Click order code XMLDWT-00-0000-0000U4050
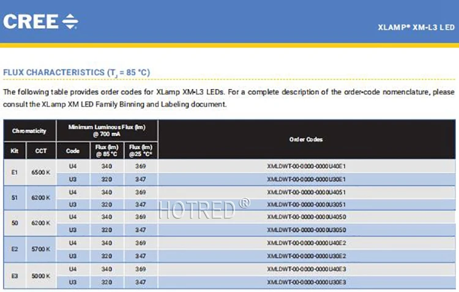This screenshot has width=459, height=292. 306,217
